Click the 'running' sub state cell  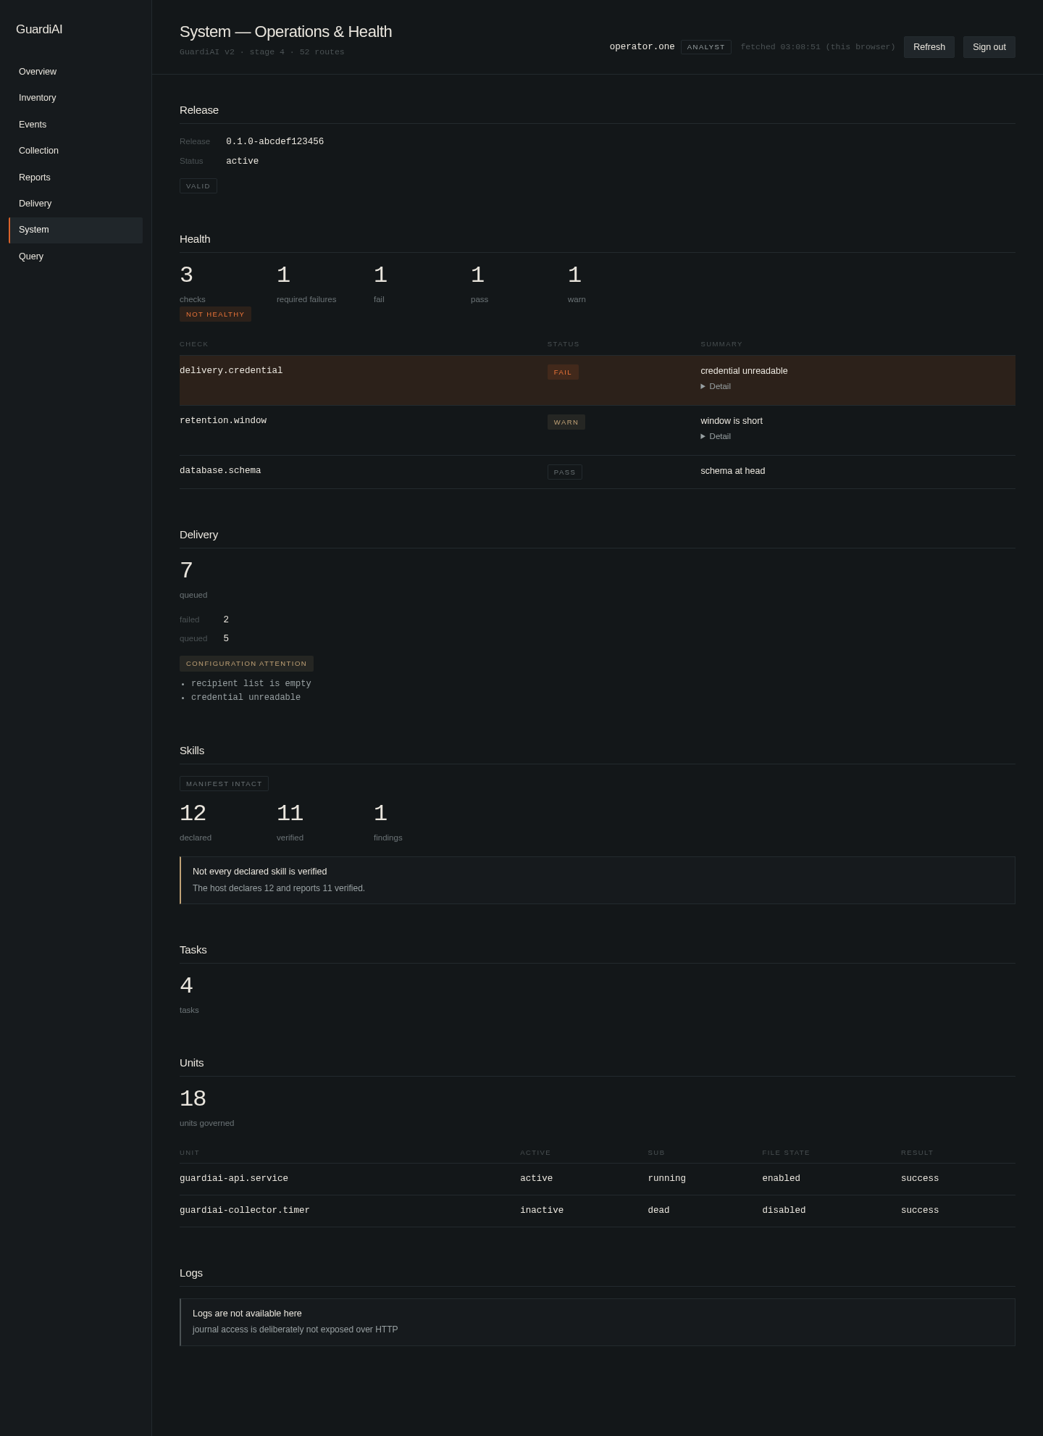[666, 1179]
